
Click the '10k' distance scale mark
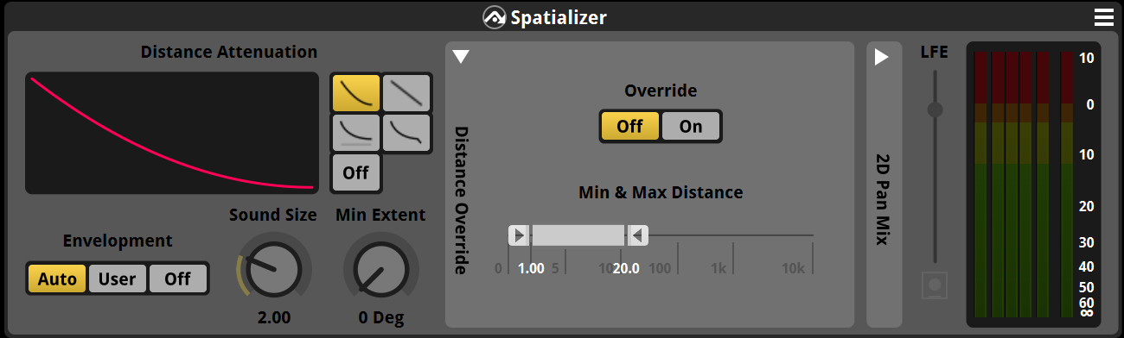tap(793, 268)
